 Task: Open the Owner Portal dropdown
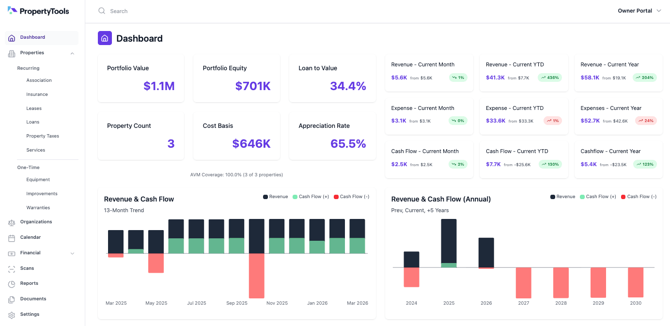(x=639, y=10)
